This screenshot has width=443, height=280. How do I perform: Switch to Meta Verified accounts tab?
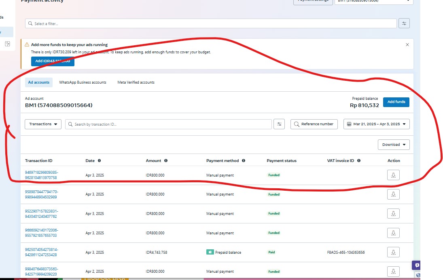(136, 82)
